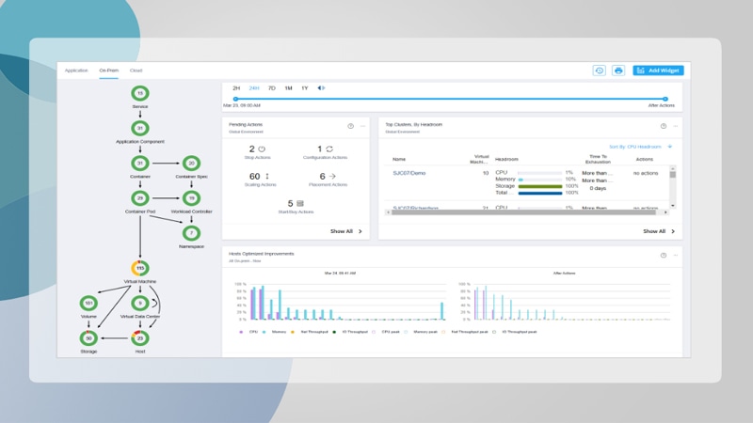Select the Container node
The image size is (753, 423).
(139, 163)
